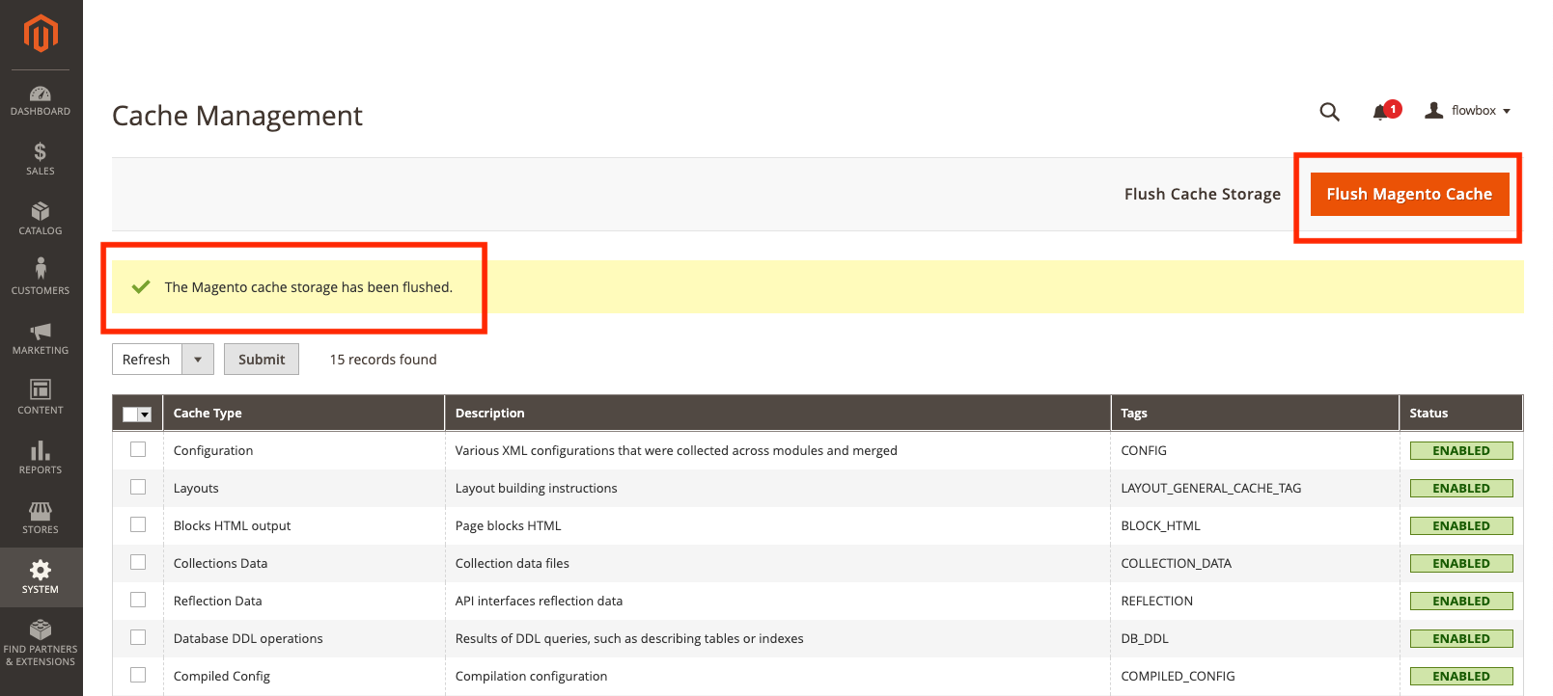Click the search magnifier icon
Screen dimensions: 1553x696
1329,112
